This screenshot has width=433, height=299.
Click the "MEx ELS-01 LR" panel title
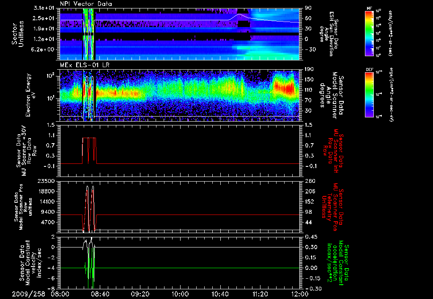(x=84, y=65)
